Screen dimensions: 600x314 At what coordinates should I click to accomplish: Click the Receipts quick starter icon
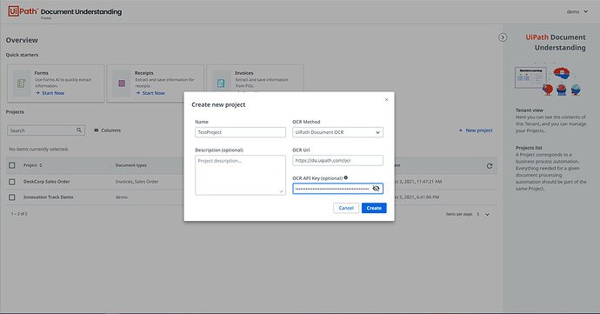coord(122,84)
